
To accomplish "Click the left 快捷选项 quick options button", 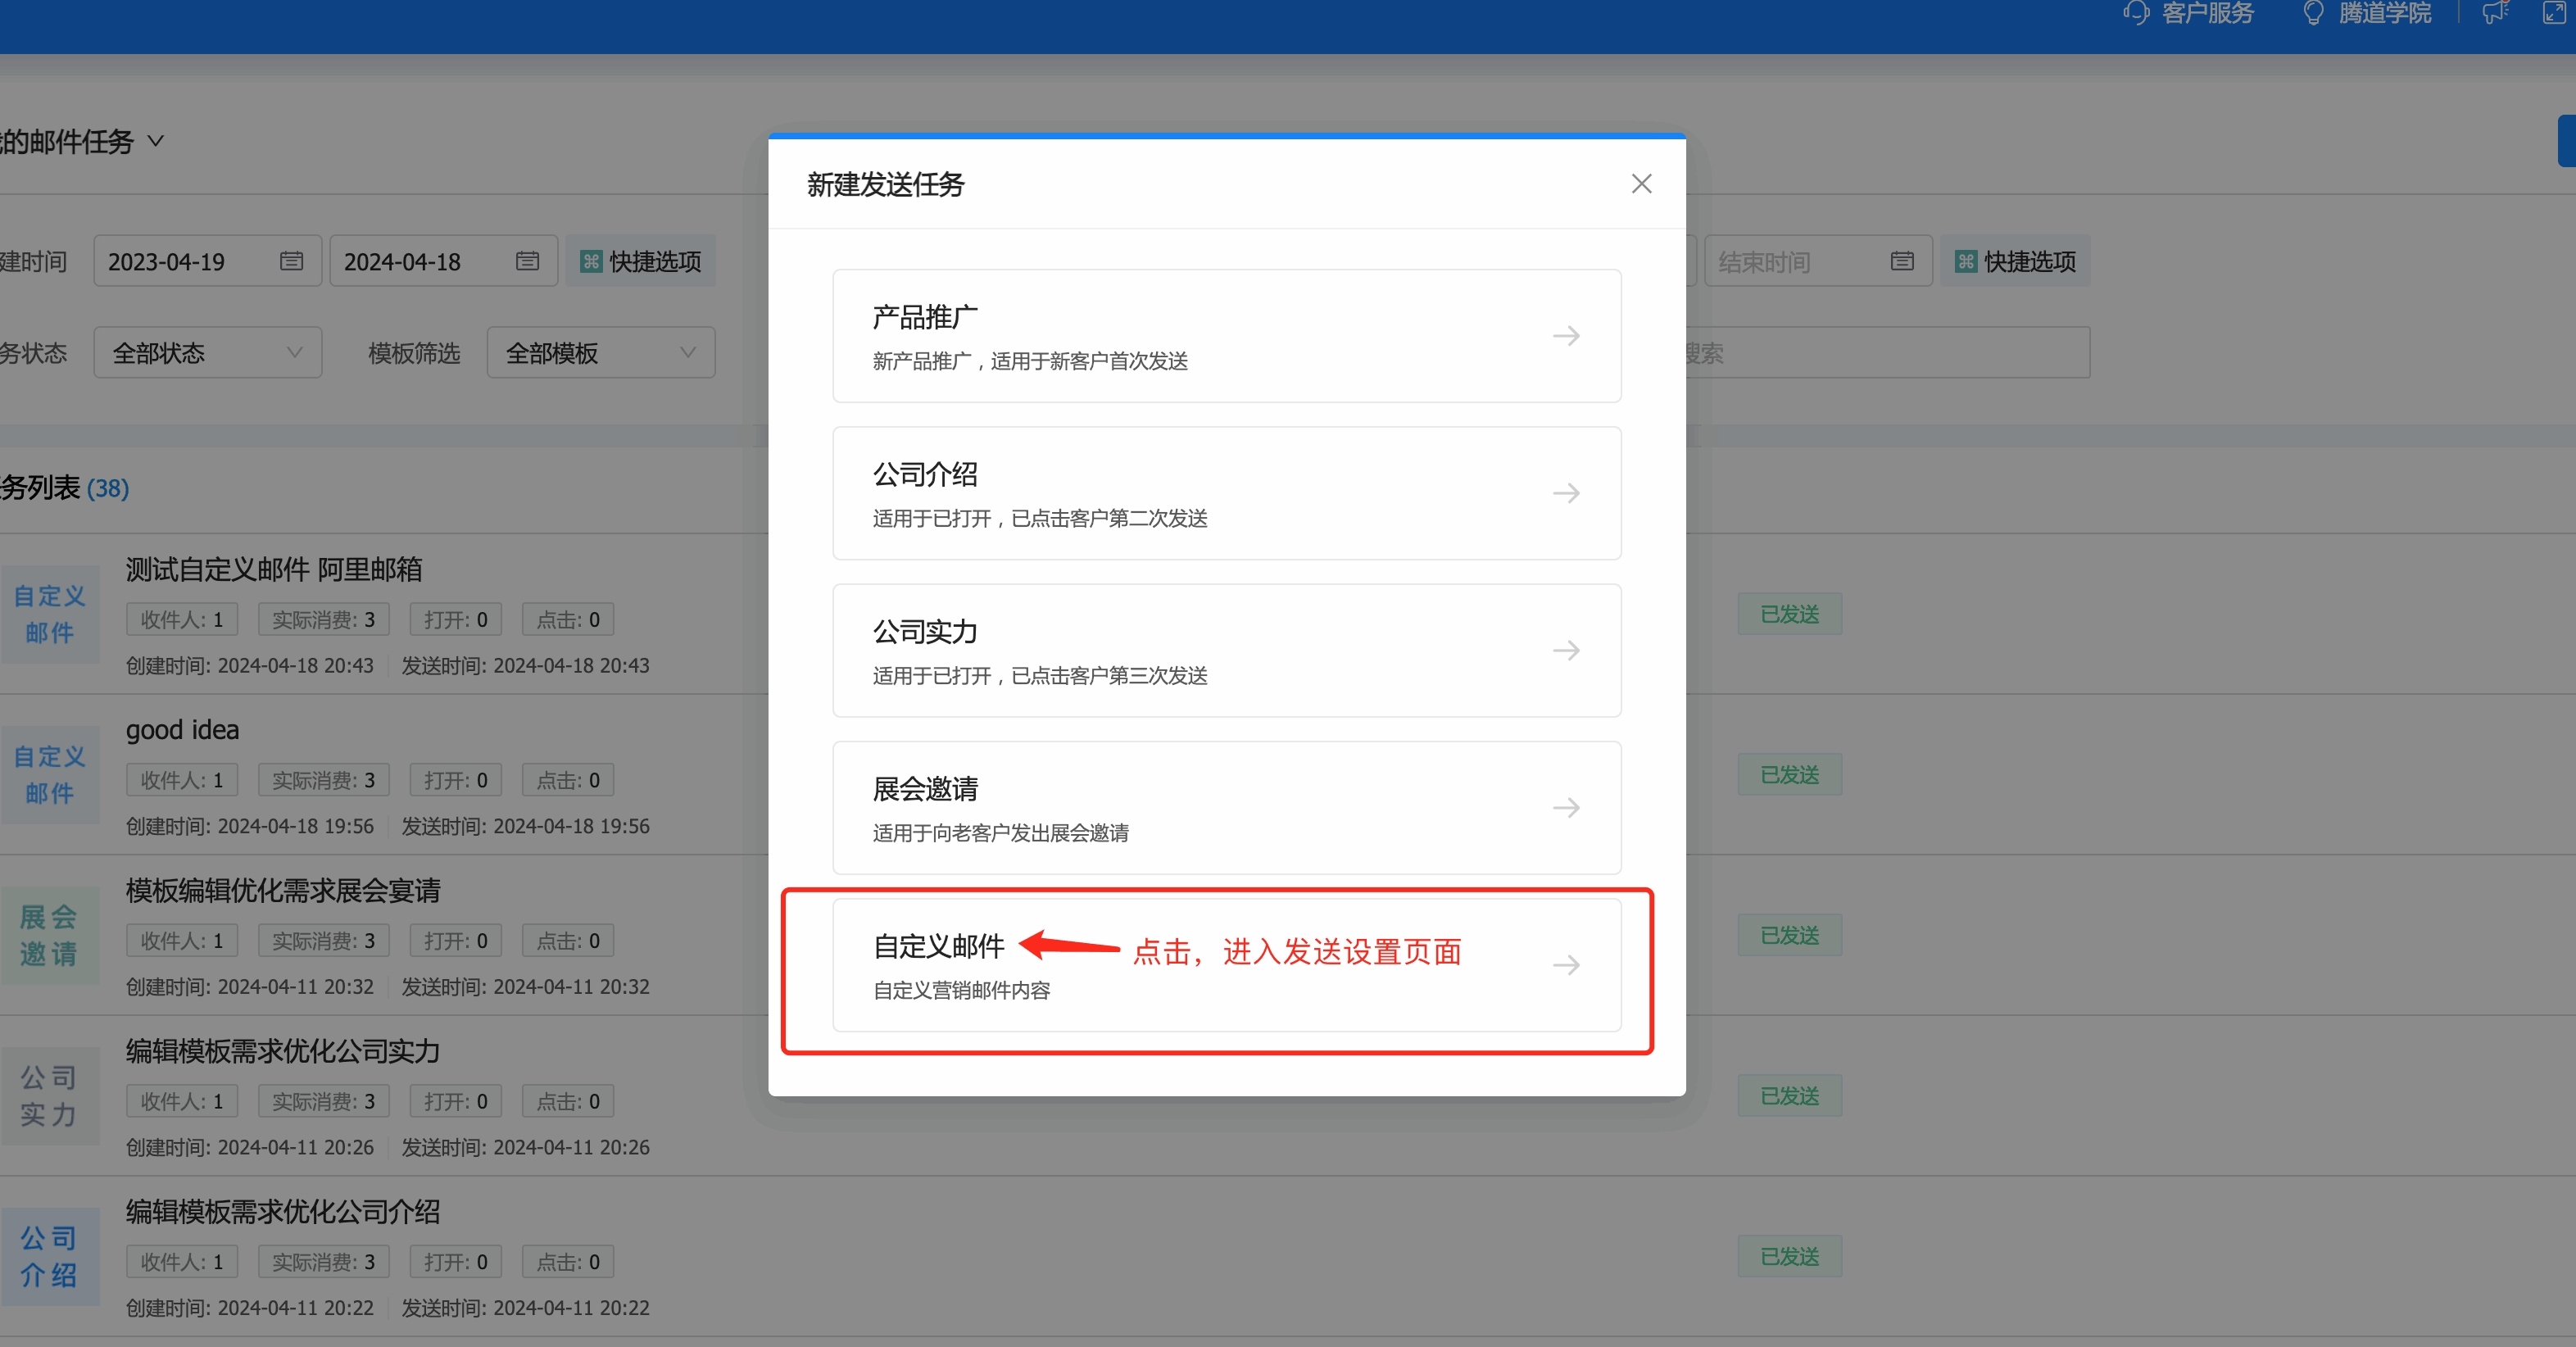I will (x=640, y=260).
